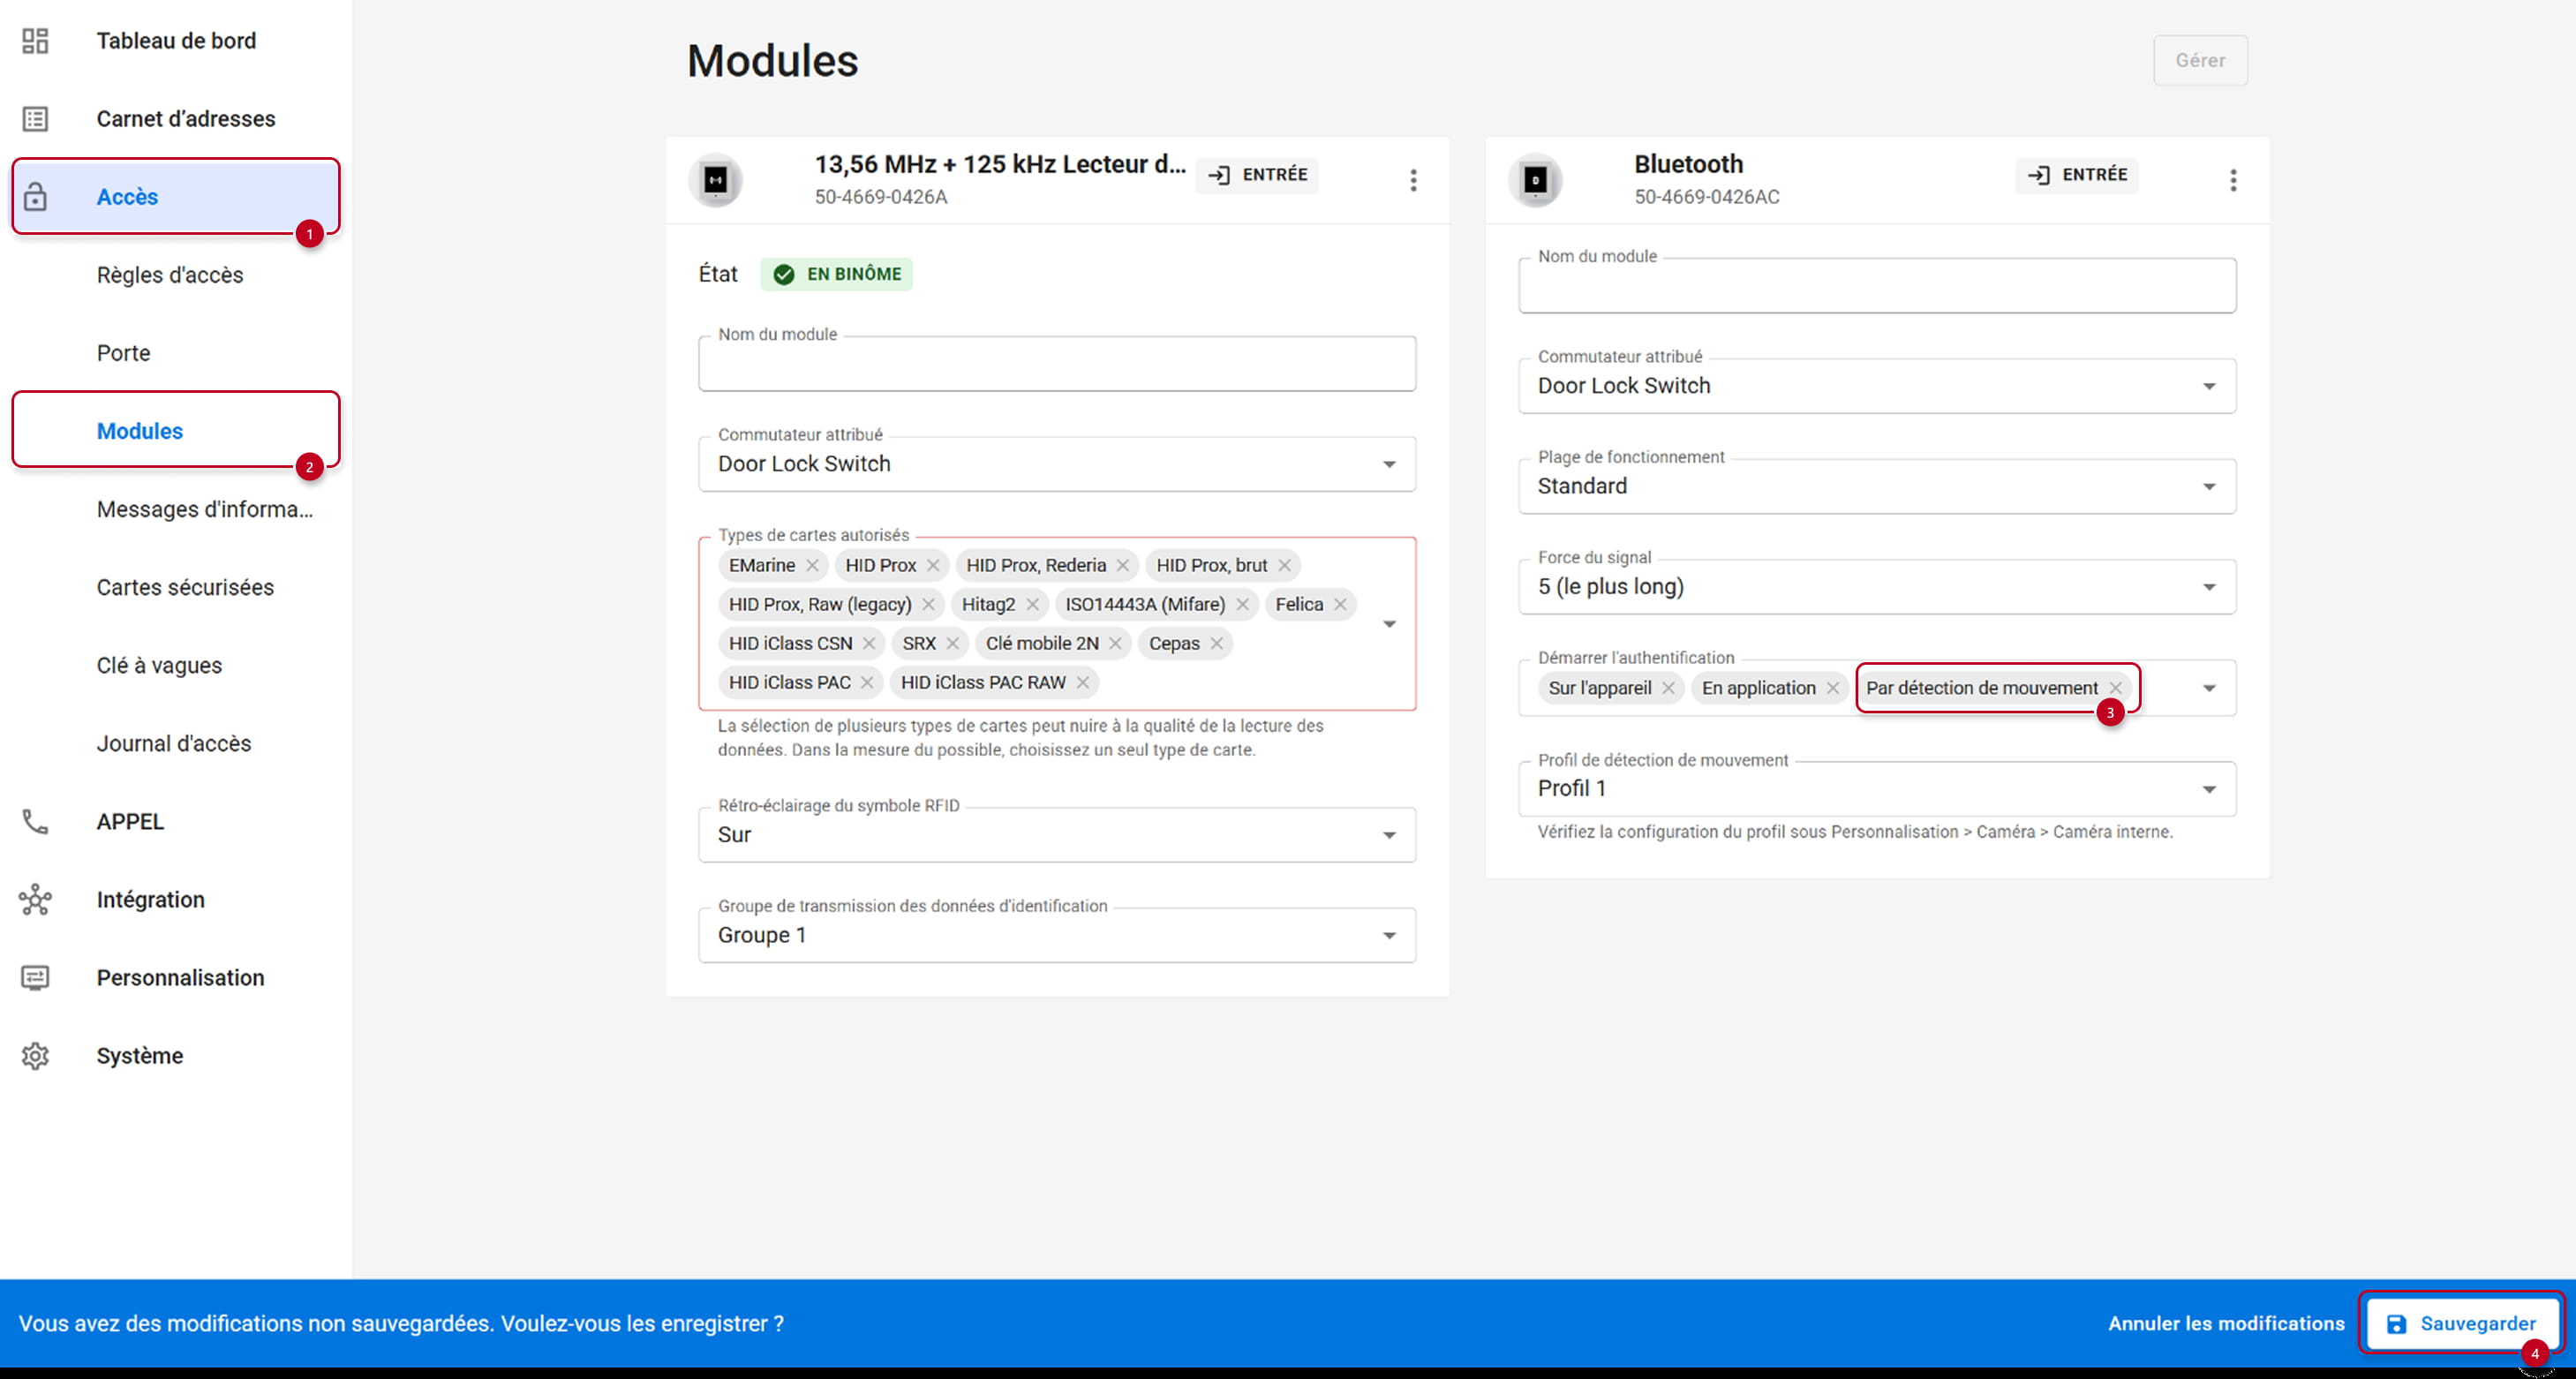This screenshot has width=2576, height=1379.
Task: Remove the Hitag2 chip
Action: [1033, 605]
